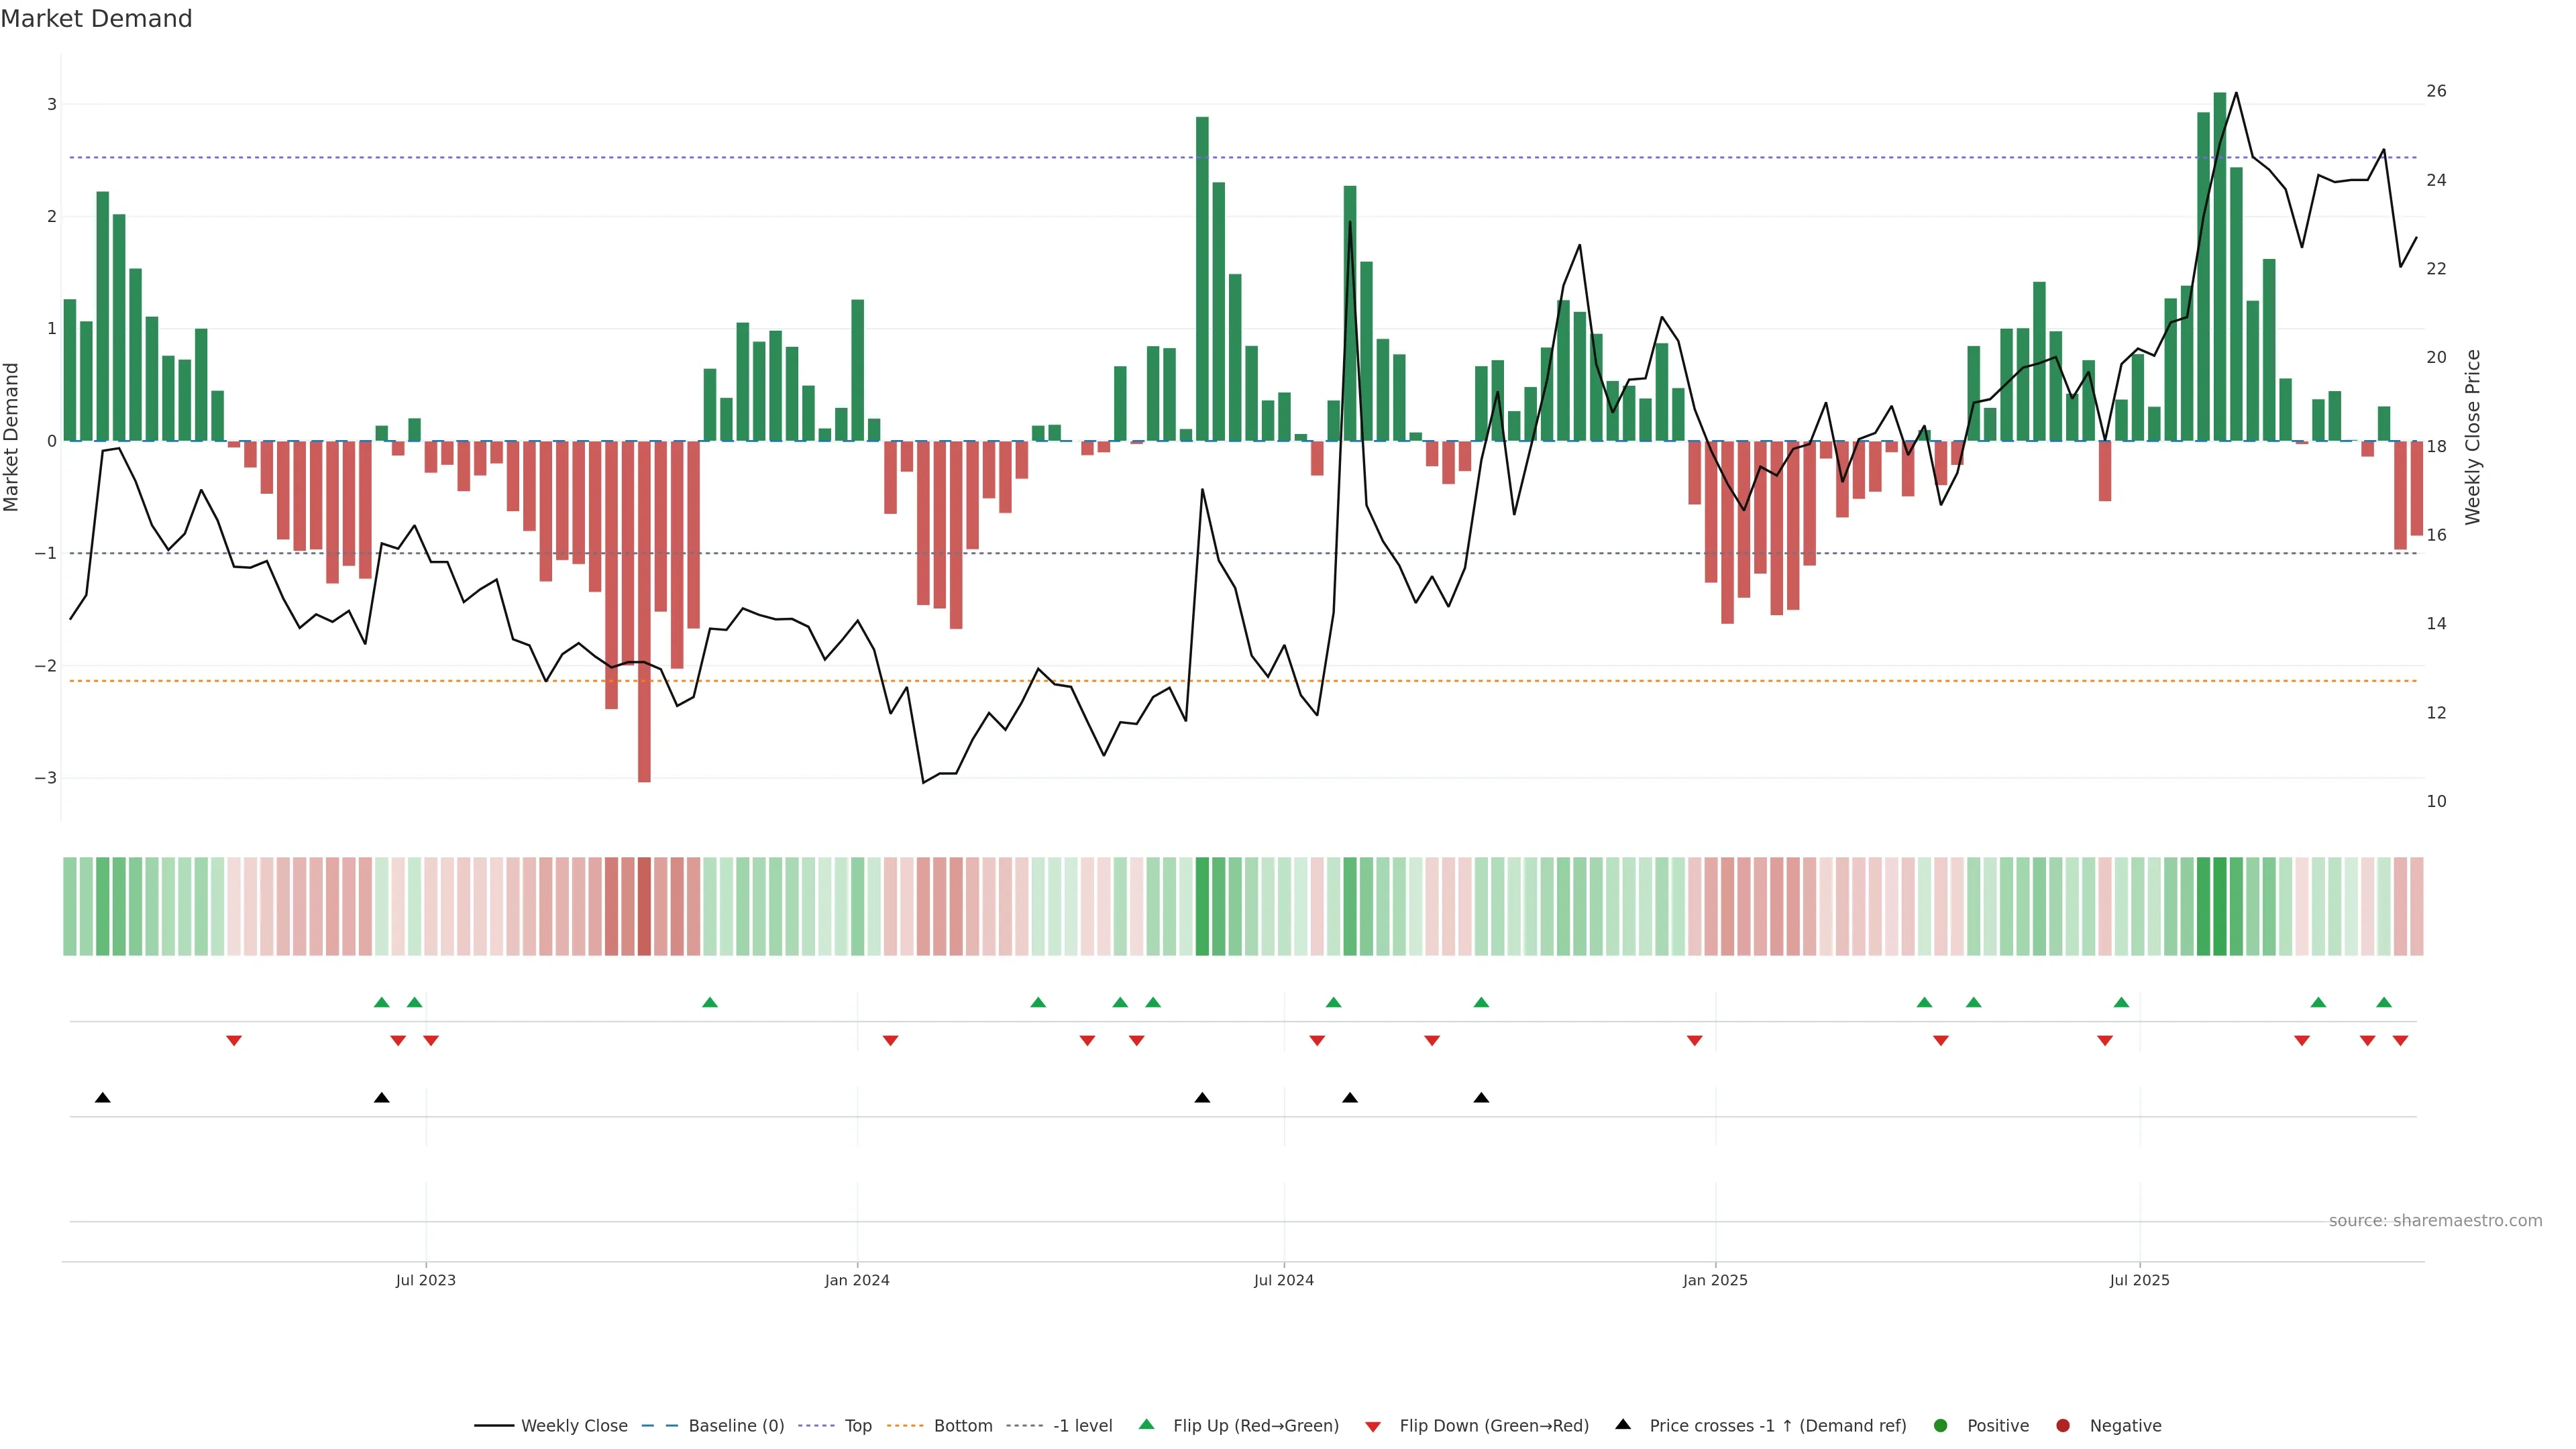The width and height of the screenshot is (2576, 1449).
Task: Click the first black triangle marker on the left
Action: click(102, 1098)
